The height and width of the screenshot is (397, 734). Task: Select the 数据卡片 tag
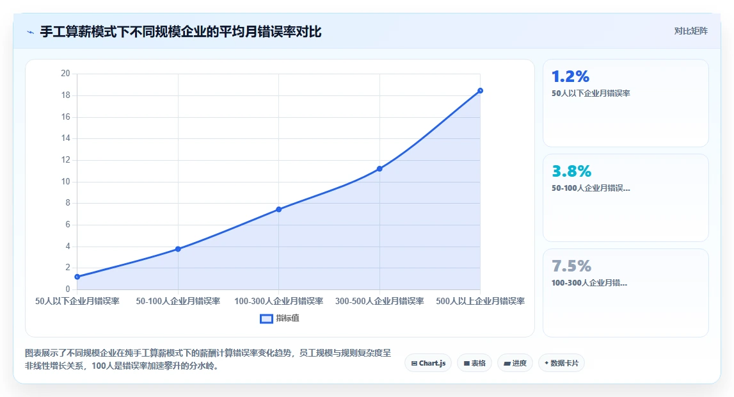click(561, 363)
